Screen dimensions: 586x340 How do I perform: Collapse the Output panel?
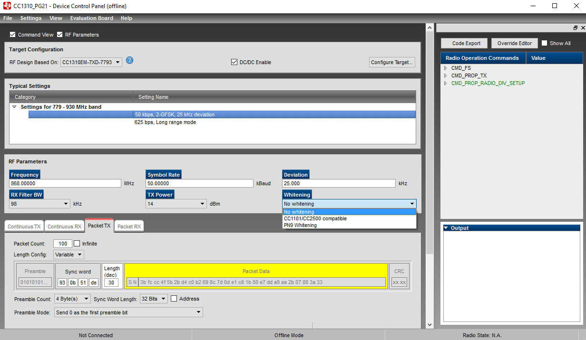(x=446, y=228)
